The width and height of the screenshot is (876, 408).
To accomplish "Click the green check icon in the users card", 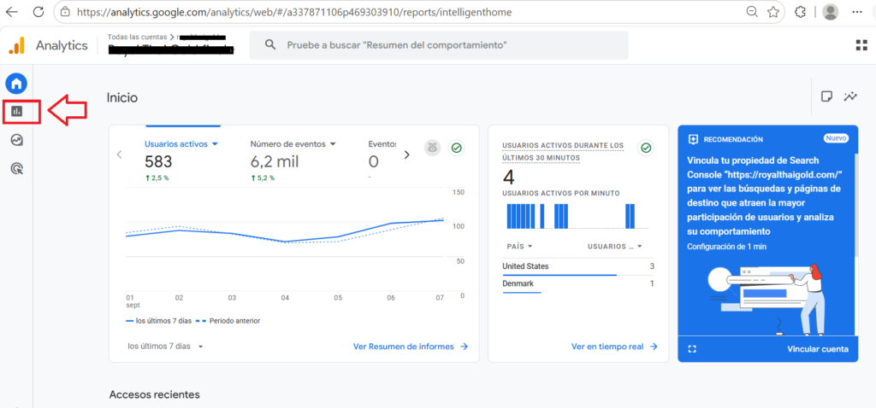I will click(457, 149).
